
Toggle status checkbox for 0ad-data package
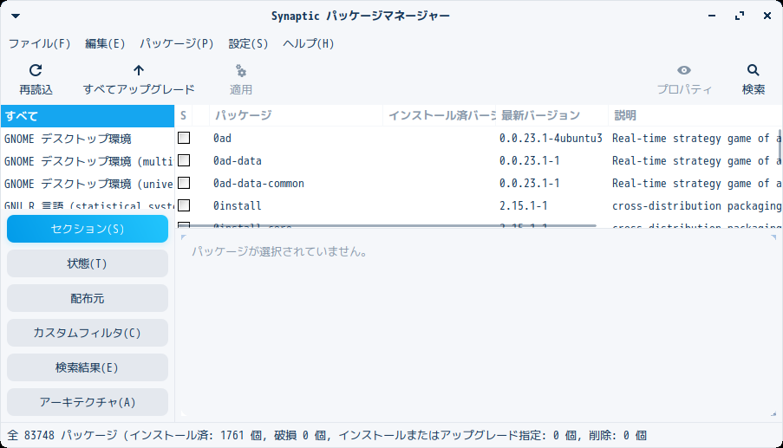[184, 160]
